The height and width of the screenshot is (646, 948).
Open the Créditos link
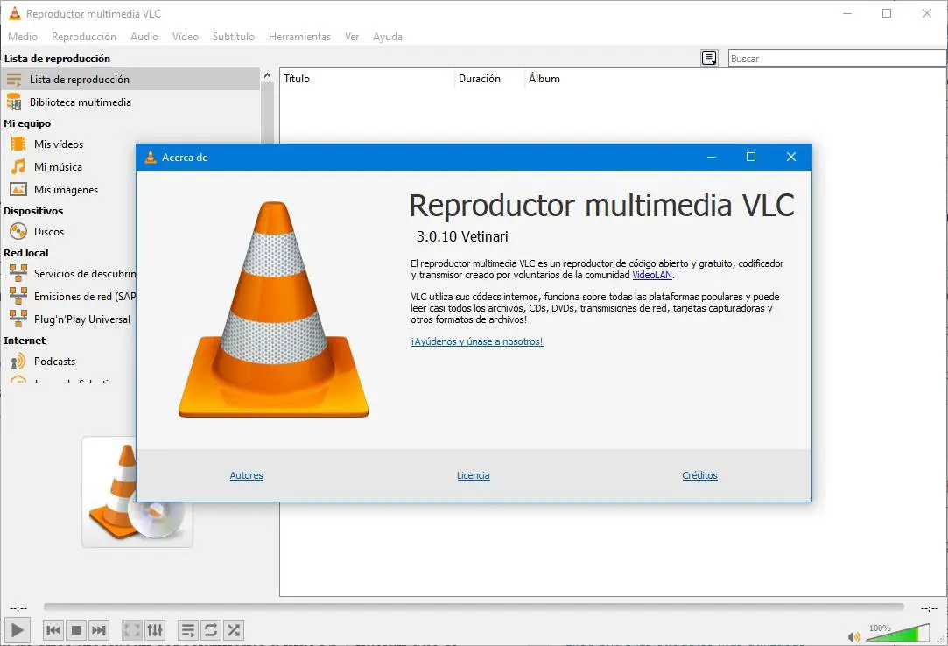tap(699, 475)
